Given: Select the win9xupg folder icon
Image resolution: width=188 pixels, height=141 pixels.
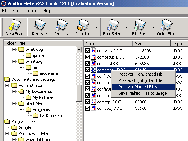Looking at the screenshot, I should tap(21, 49).
